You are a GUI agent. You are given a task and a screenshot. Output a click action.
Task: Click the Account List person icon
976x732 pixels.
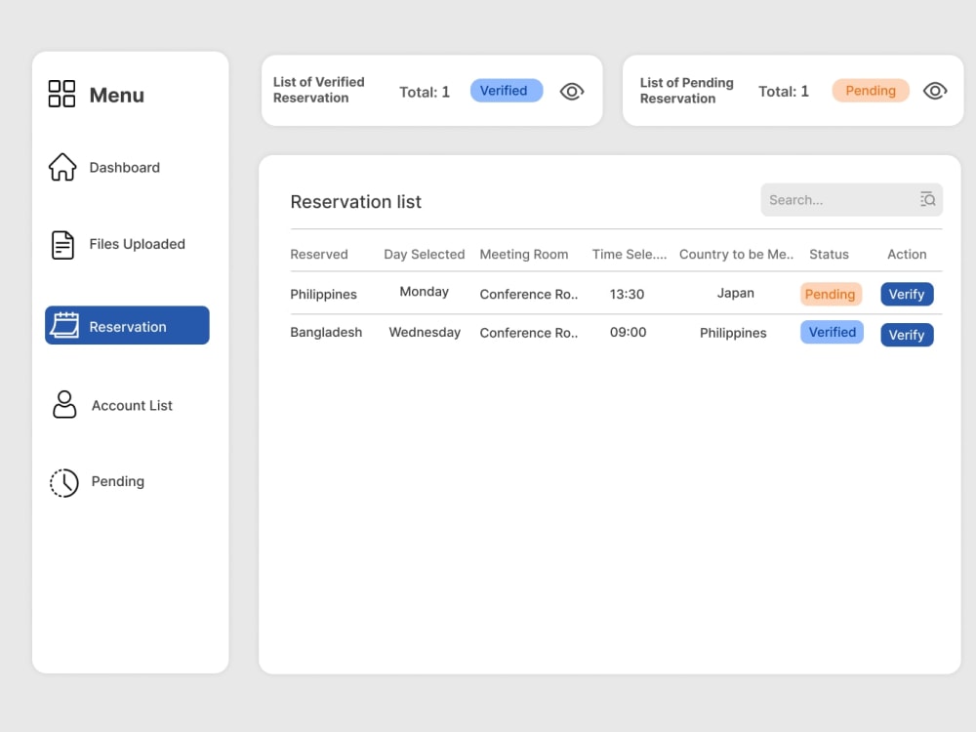(x=64, y=405)
